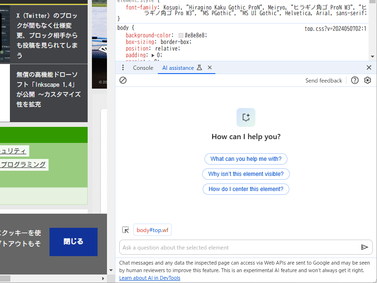Click the body#top.wf element chip
Viewport: 377px width, 283px height.
pyautogui.click(x=152, y=230)
